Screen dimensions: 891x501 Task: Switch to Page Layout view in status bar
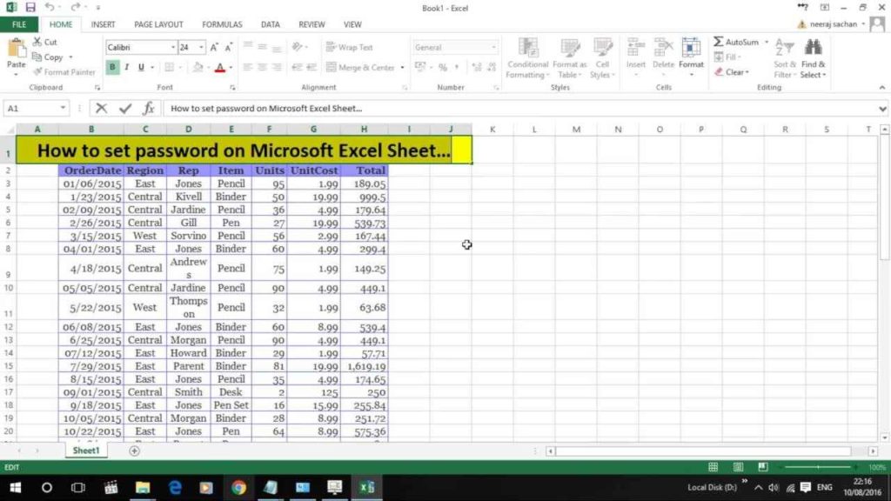(x=739, y=467)
